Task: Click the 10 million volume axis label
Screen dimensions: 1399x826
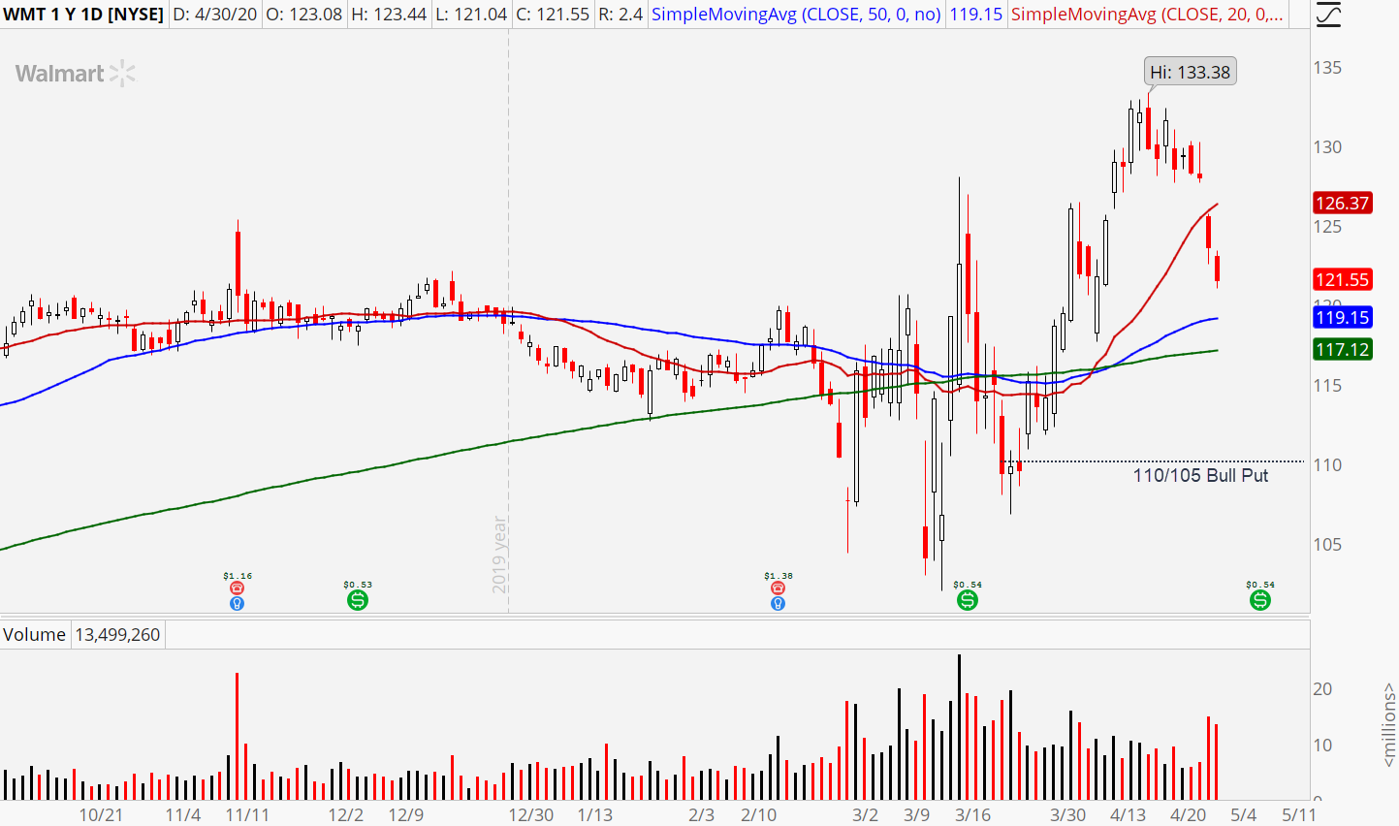Action: [x=1322, y=746]
